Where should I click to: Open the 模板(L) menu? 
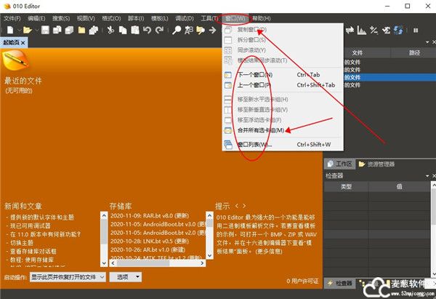[160, 18]
